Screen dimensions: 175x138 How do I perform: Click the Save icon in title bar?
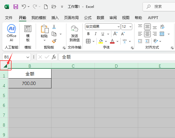coord(16,7)
